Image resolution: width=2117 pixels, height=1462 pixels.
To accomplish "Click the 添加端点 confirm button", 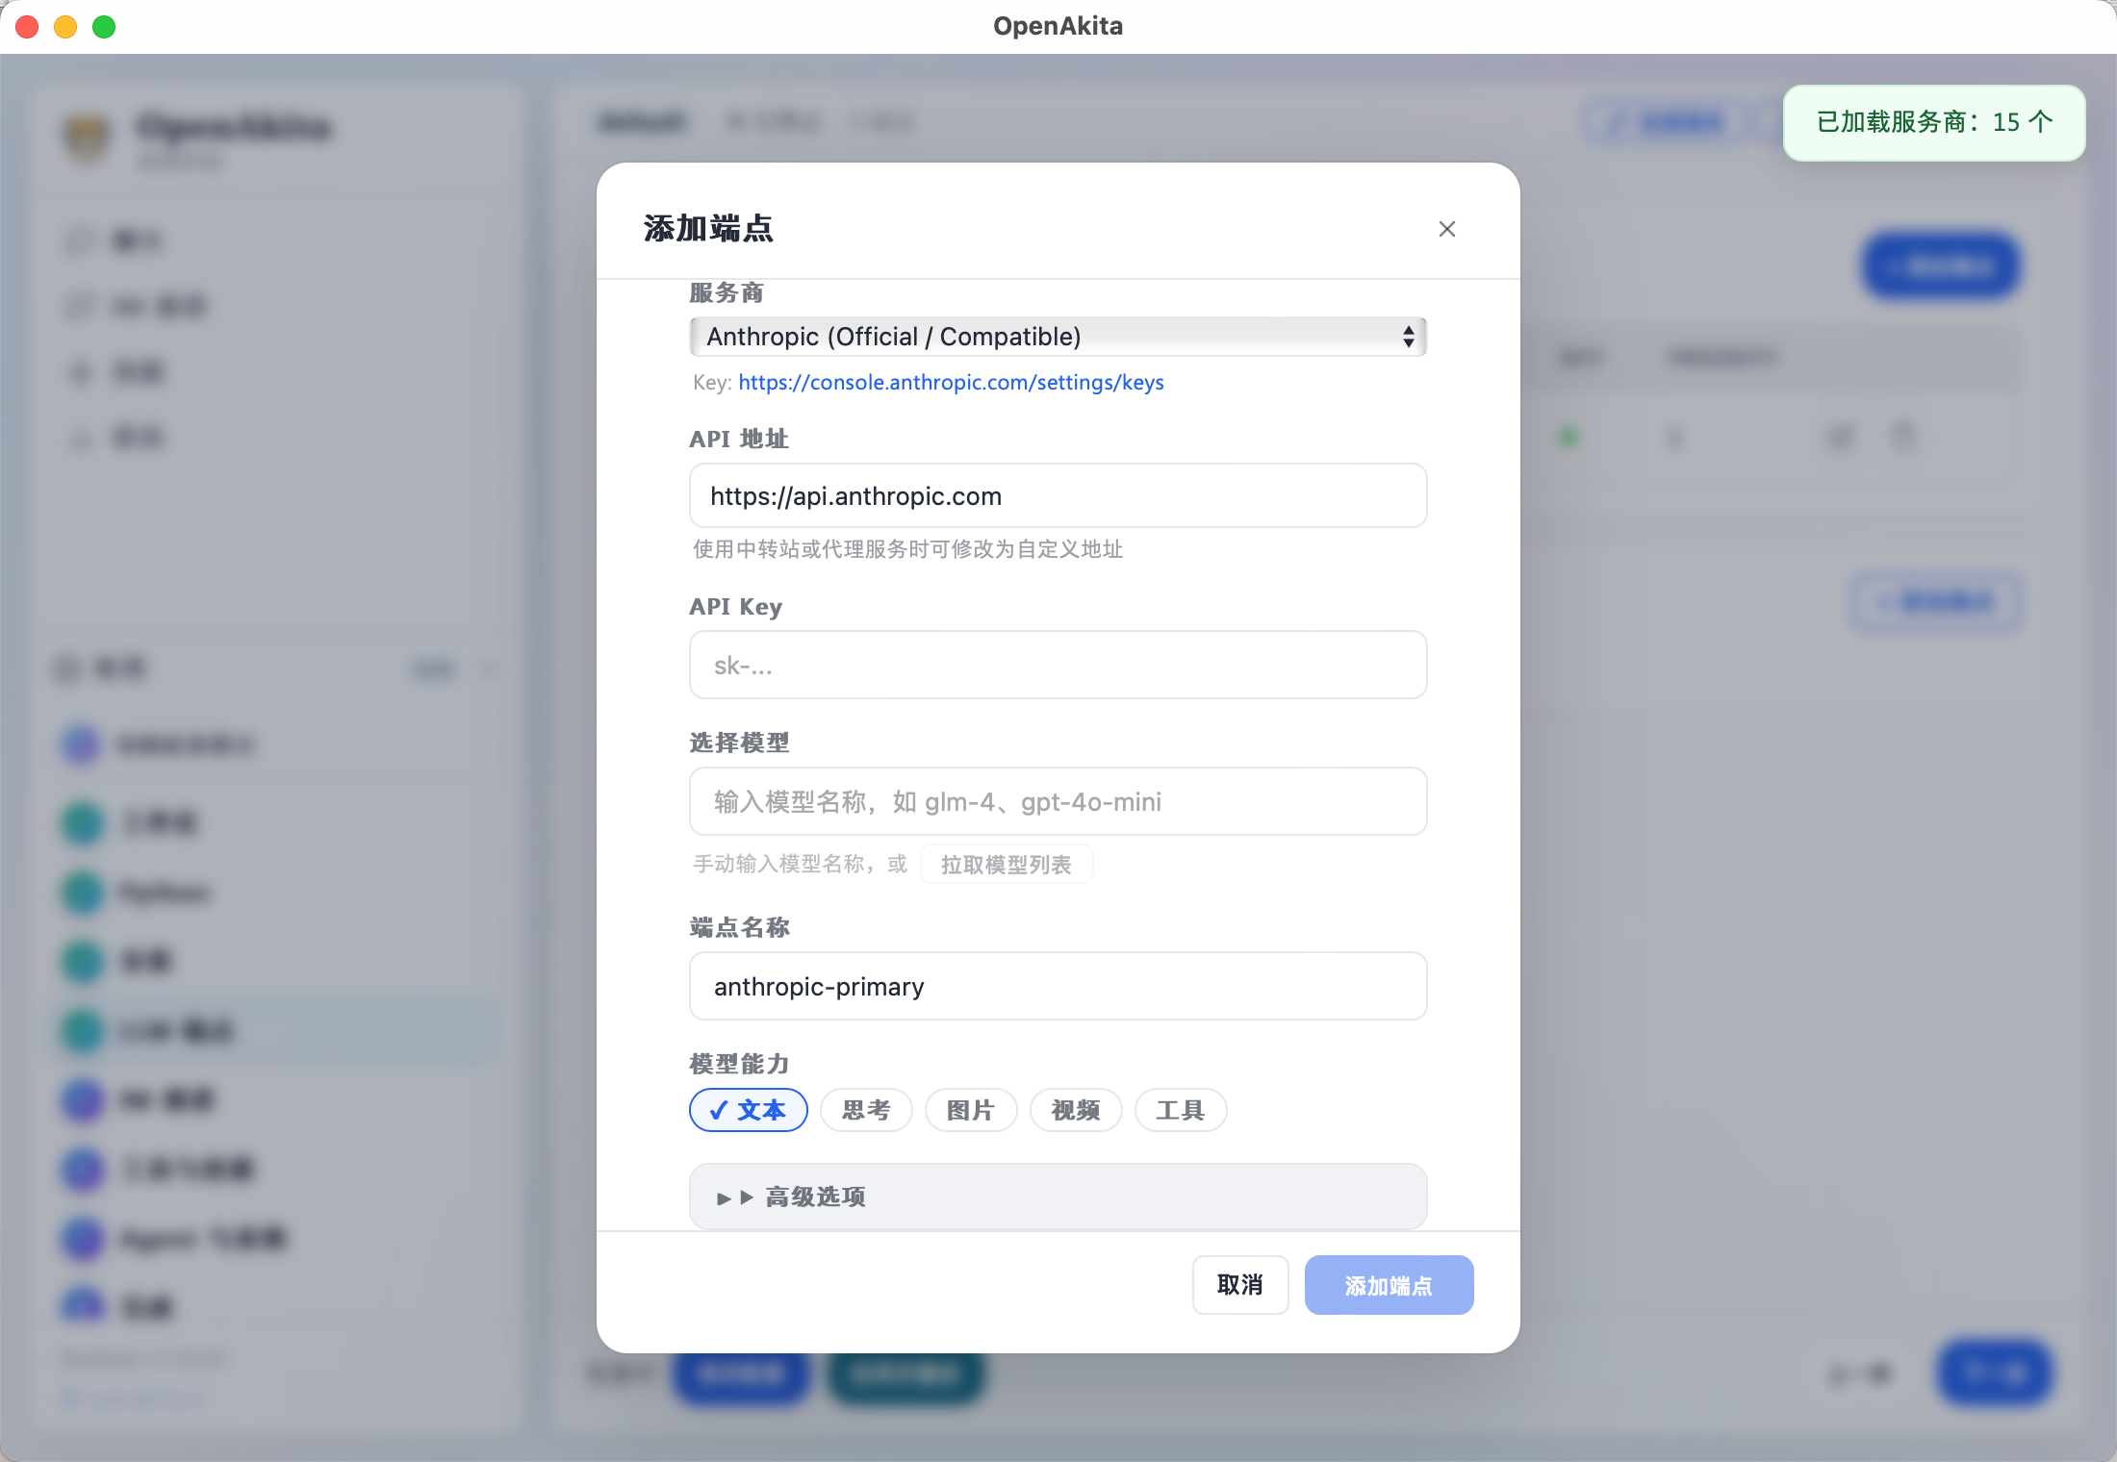I will [1389, 1284].
